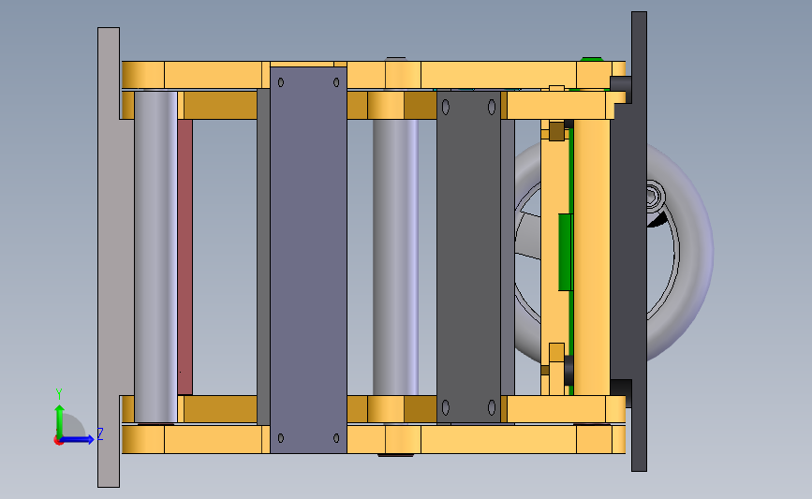Select the blue-gray plate with four round holes
The width and height of the screenshot is (812, 499).
pos(308,260)
